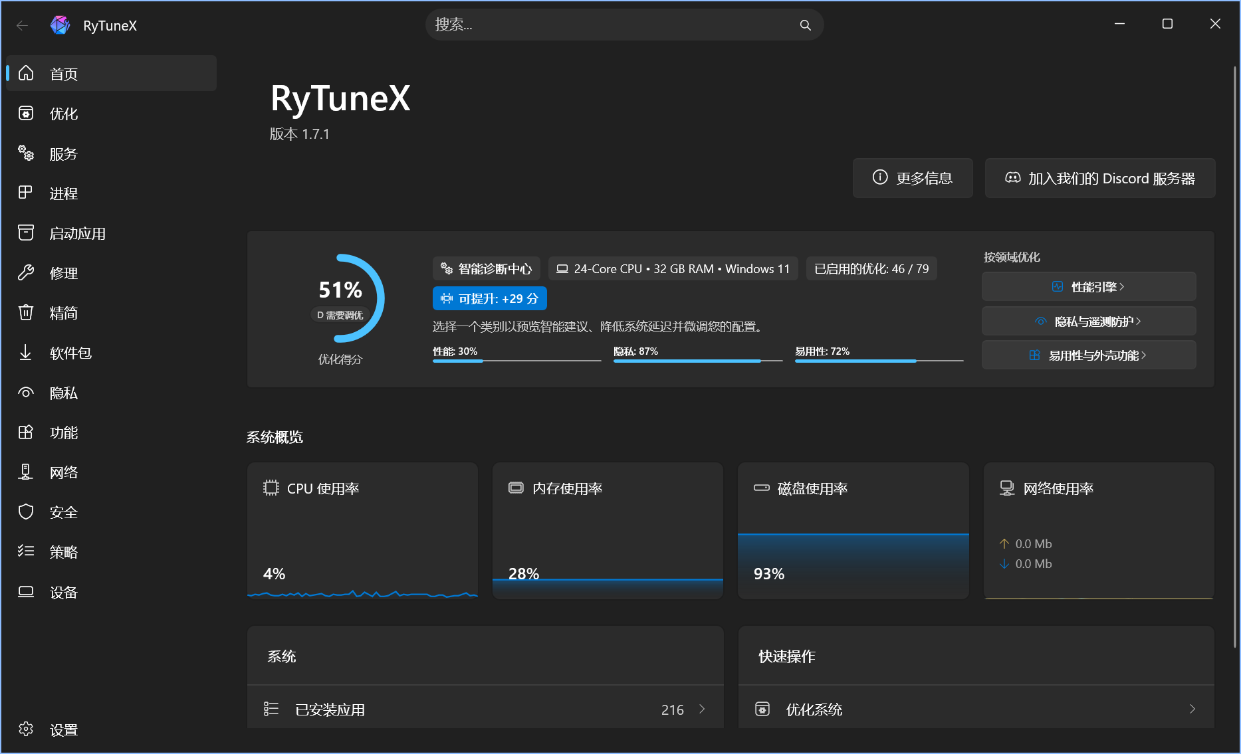Click the 版本 1.7.1 text
The height and width of the screenshot is (754, 1241).
(299, 134)
